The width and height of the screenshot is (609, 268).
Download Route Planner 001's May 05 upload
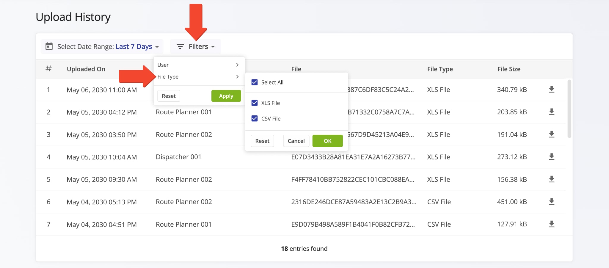coord(552,112)
